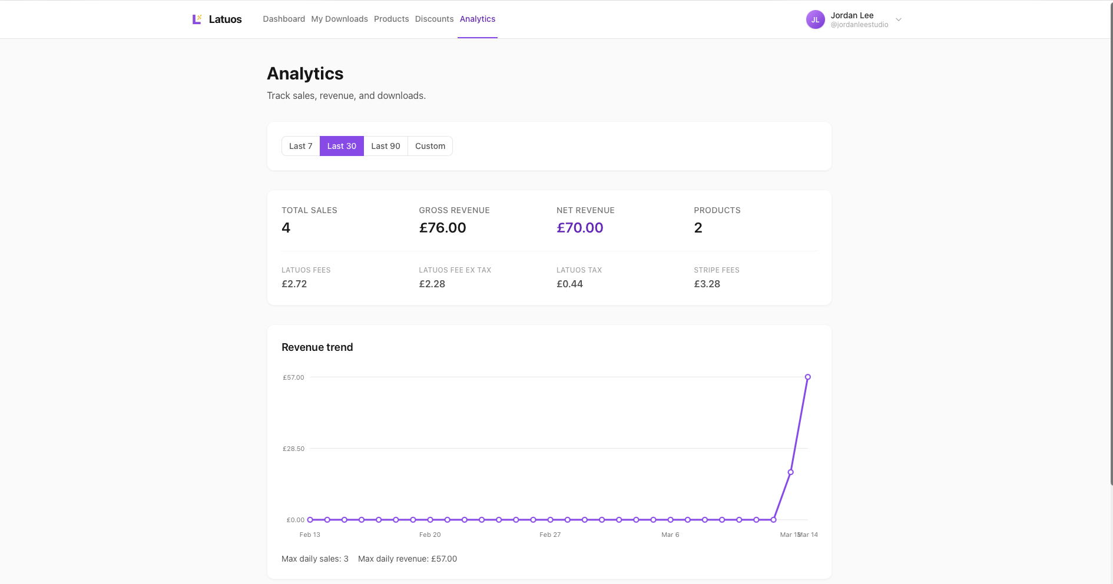
Task: Expand the Jordan Lee account menu chevron
Action: point(899,19)
